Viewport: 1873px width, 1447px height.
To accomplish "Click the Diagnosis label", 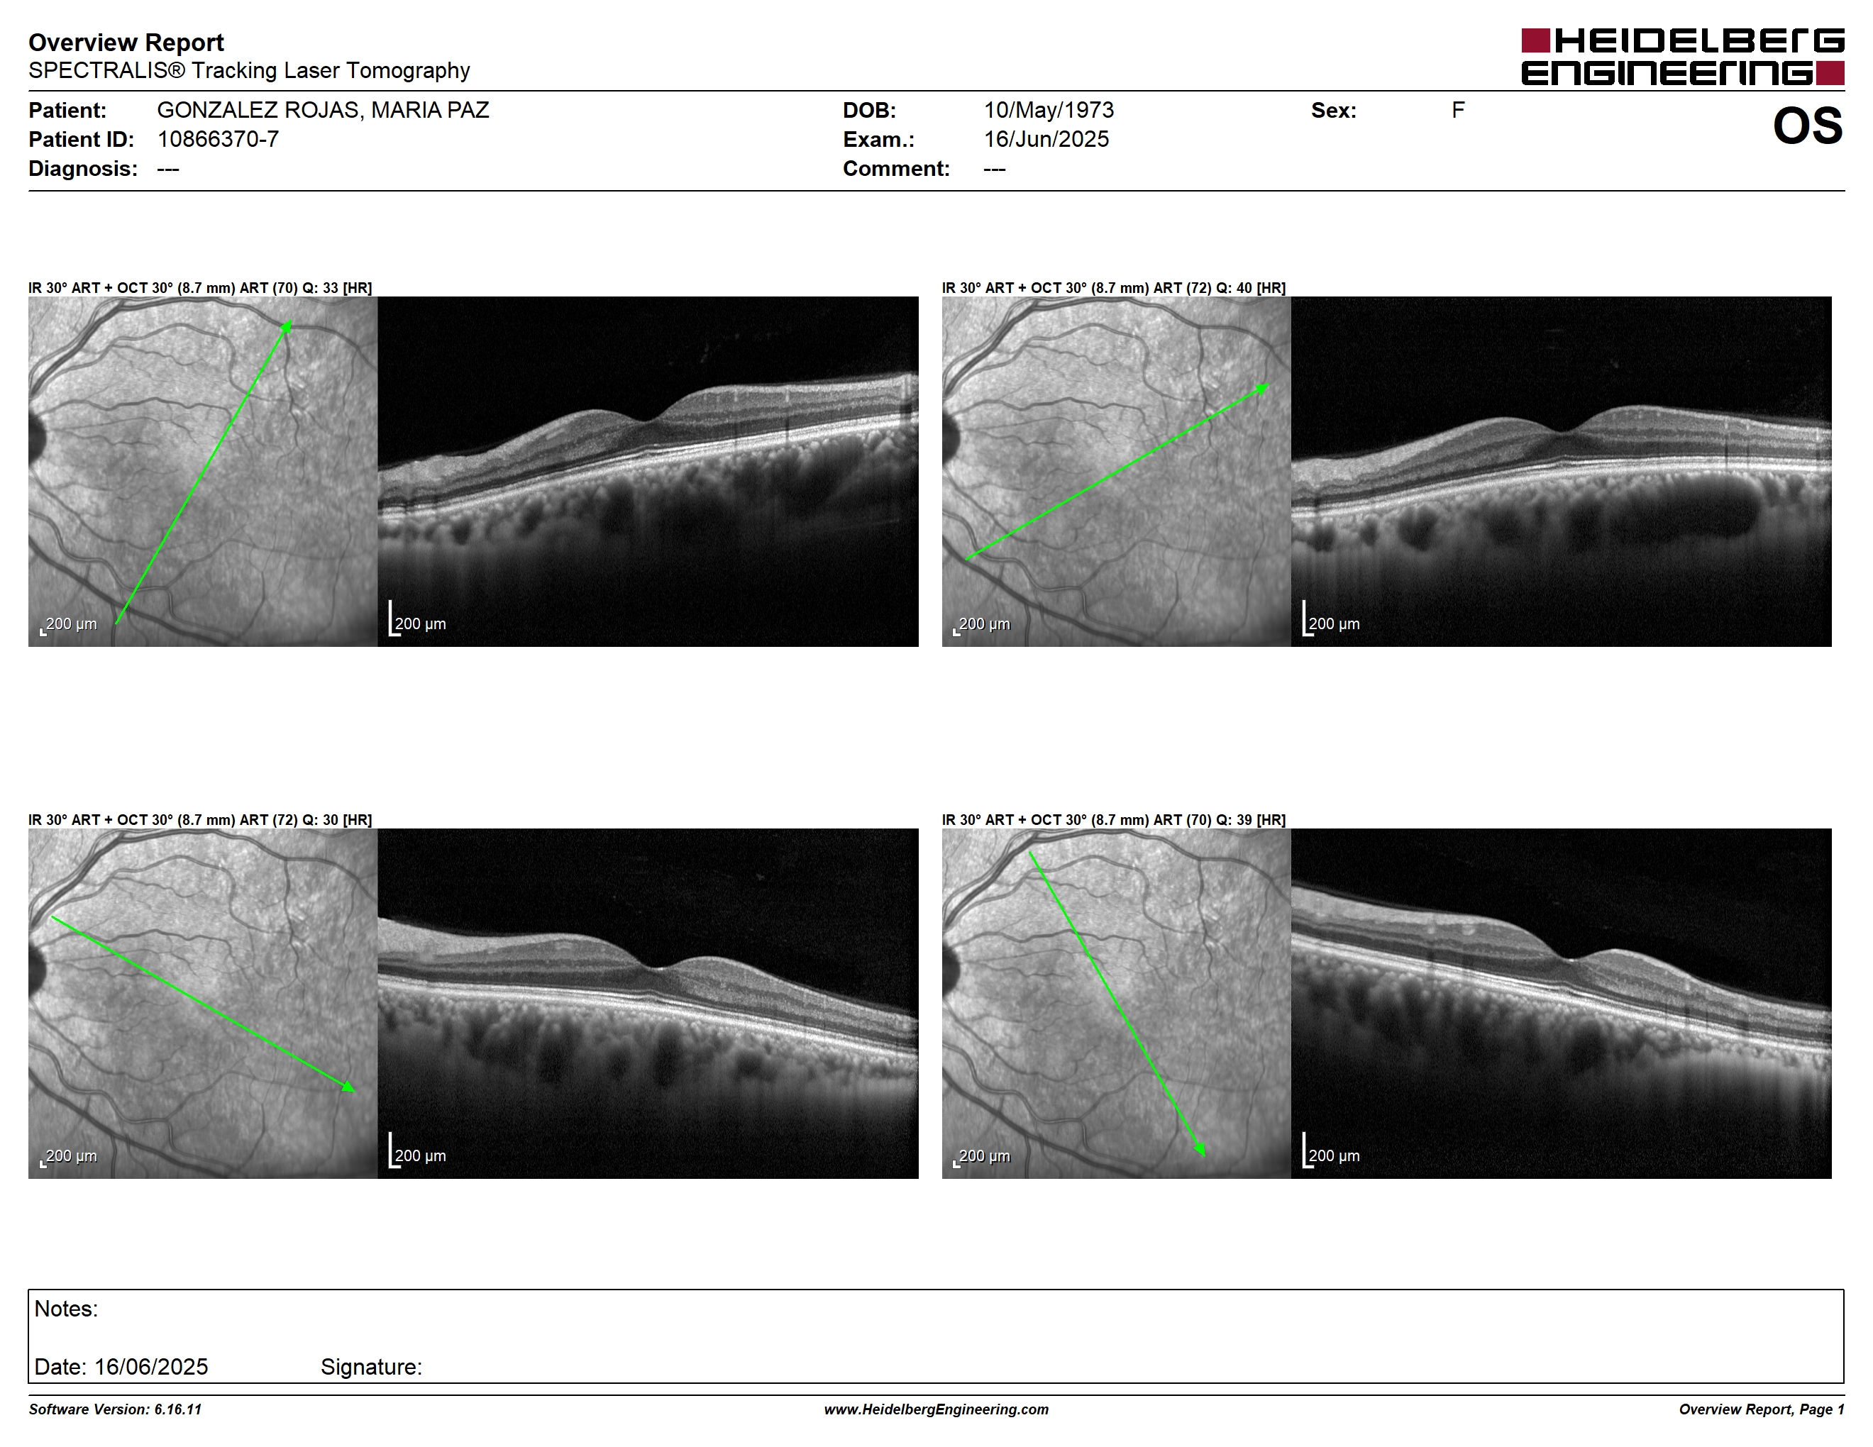I will tap(83, 169).
